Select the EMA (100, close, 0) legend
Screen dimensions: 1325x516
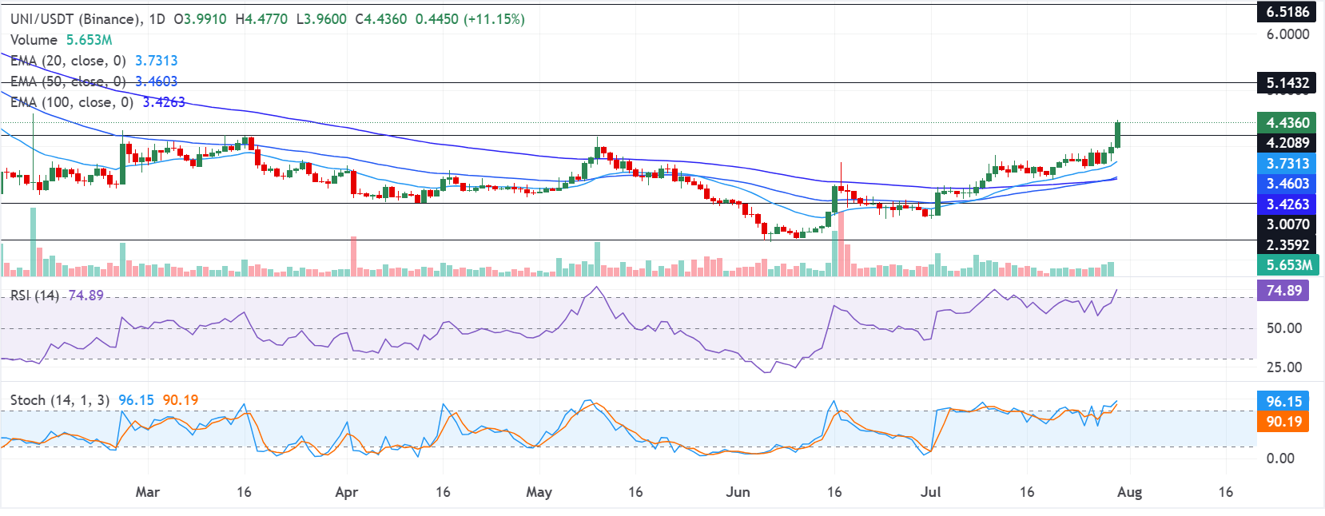[97, 101]
